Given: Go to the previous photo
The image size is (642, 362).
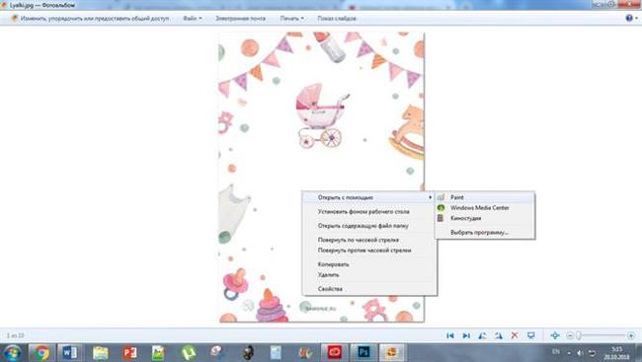Looking at the screenshot, I should 450,335.
